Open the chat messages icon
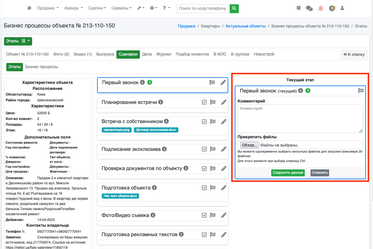 point(309,8)
